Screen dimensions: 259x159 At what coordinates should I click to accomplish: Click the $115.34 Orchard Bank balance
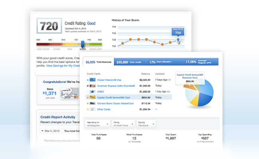point(146,103)
